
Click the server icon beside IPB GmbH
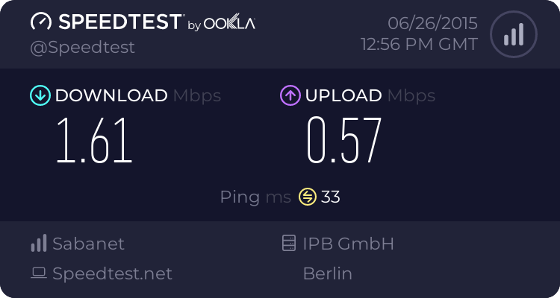[289, 244]
